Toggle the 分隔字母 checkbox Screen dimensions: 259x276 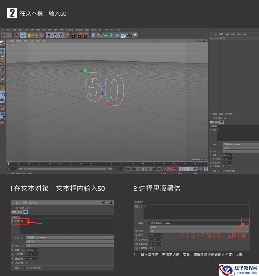pos(223,166)
